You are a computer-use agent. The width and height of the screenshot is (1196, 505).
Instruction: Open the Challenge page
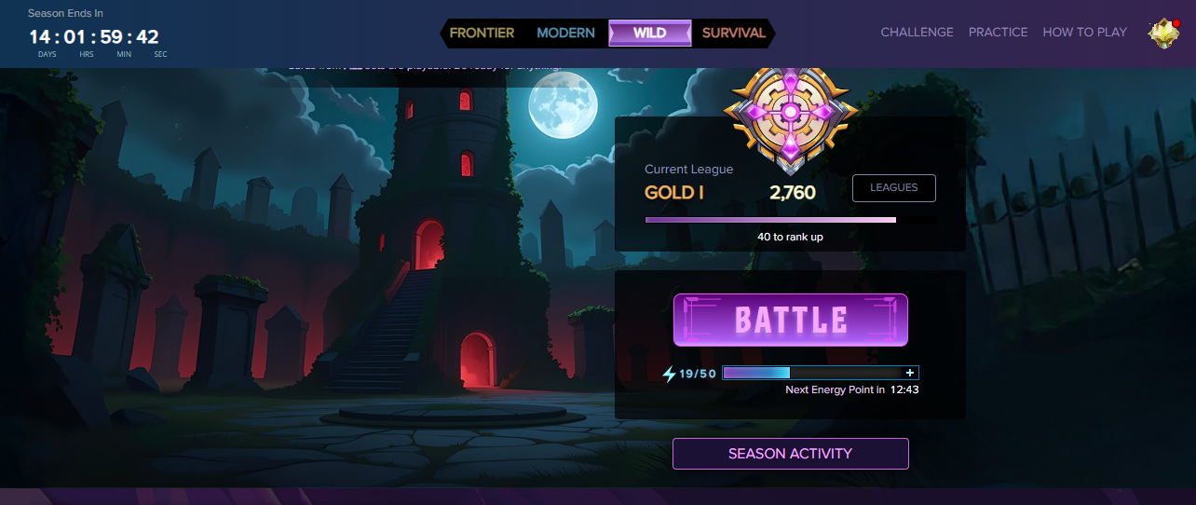[917, 32]
